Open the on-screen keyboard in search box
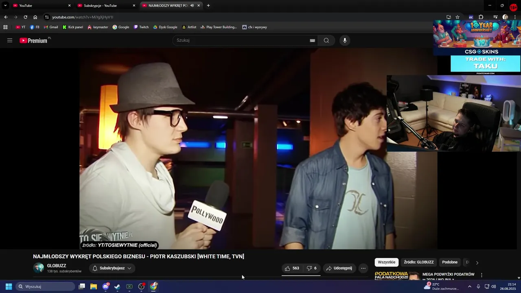Viewport: 521px width, 293px height. pyautogui.click(x=312, y=40)
